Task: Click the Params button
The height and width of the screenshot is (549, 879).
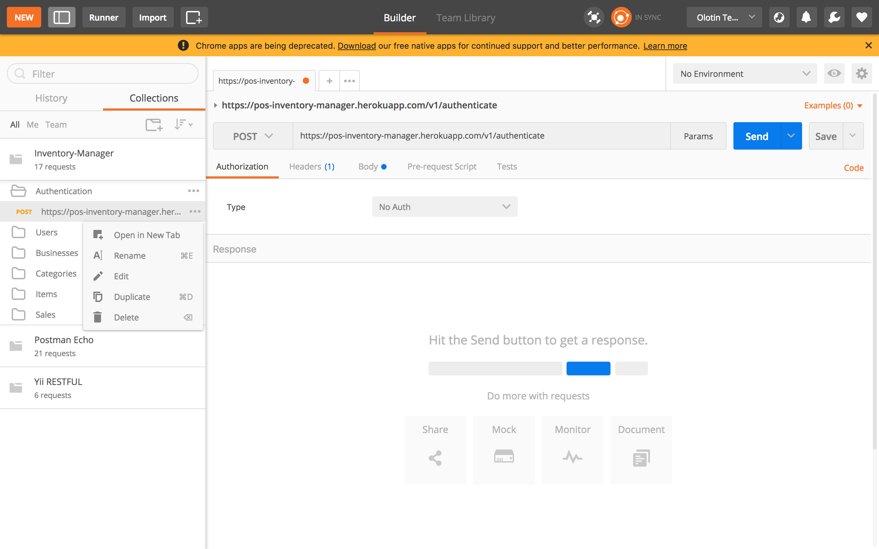Action: [x=698, y=136]
